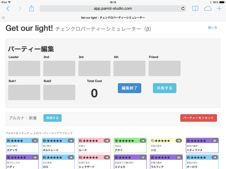Image resolution: width=226 pixels, height=169 pixels.
Task: Add a new tab with plus icon
Action: (x=219, y=9)
